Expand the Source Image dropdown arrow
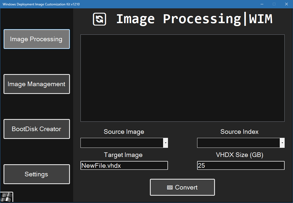Viewport: 293px width, 203px height. [x=166, y=143]
